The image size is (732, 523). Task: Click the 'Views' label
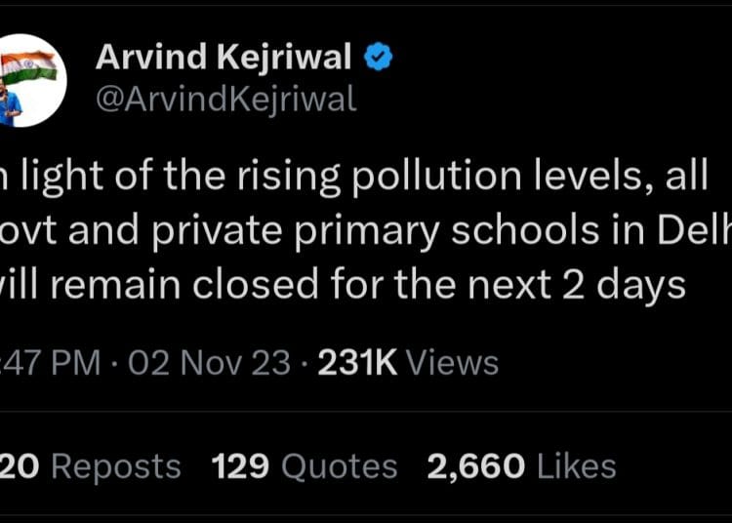point(452,363)
